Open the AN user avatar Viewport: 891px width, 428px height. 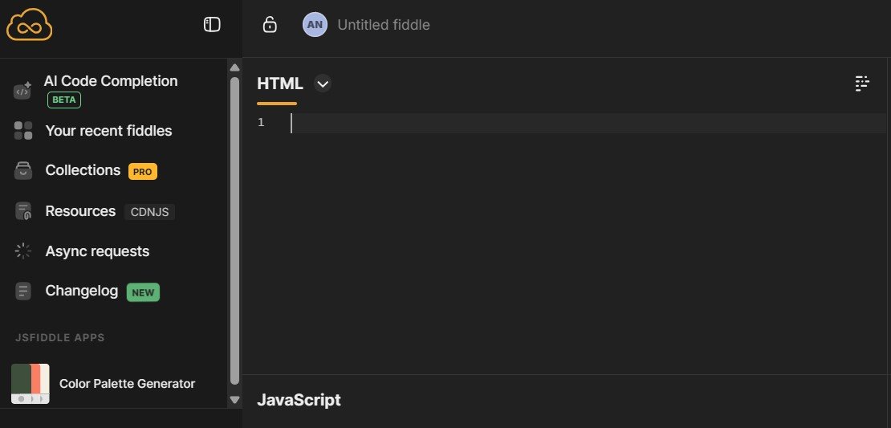click(x=315, y=24)
